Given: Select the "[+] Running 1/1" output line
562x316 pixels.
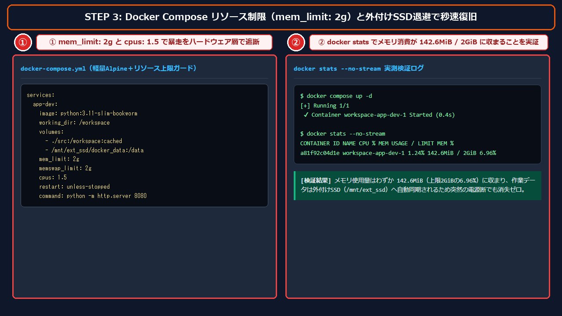Looking at the screenshot, I should [325, 105].
